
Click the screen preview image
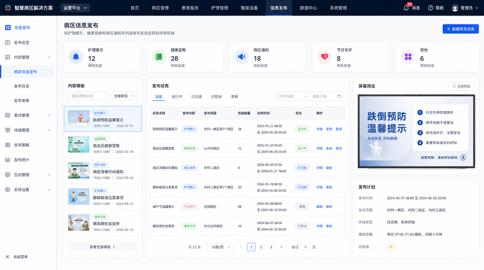click(416, 131)
